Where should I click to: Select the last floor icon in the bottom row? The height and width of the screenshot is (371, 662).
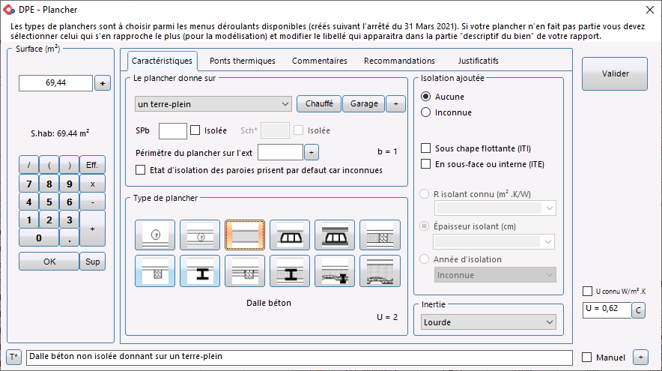(380, 271)
